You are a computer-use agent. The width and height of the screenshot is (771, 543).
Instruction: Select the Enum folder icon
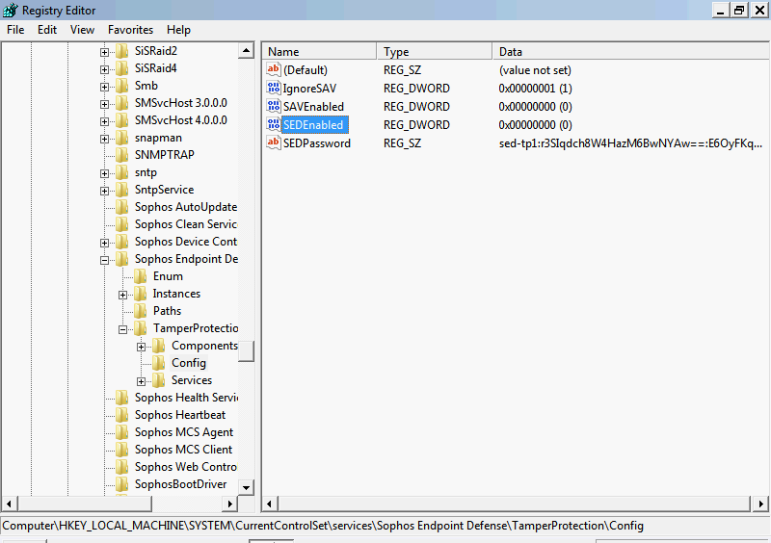pos(140,276)
